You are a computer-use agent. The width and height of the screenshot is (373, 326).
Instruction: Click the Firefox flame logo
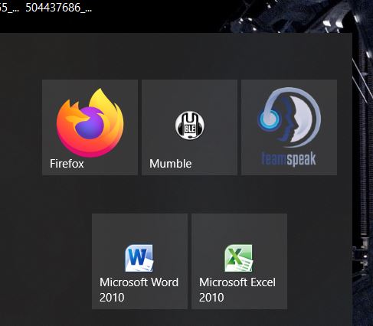coord(90,122)
